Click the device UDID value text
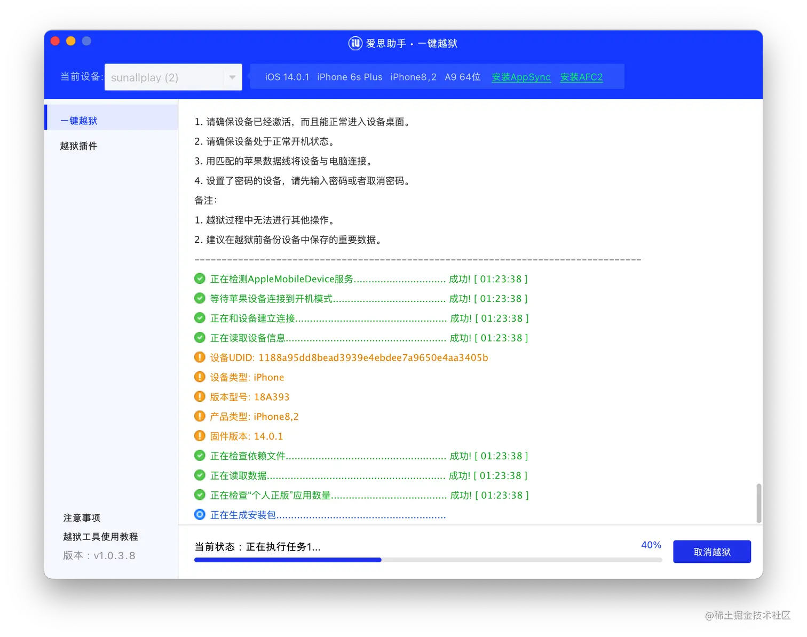Image resolution: width=807 pixels, height=637 pixels. tap(373, 357)
